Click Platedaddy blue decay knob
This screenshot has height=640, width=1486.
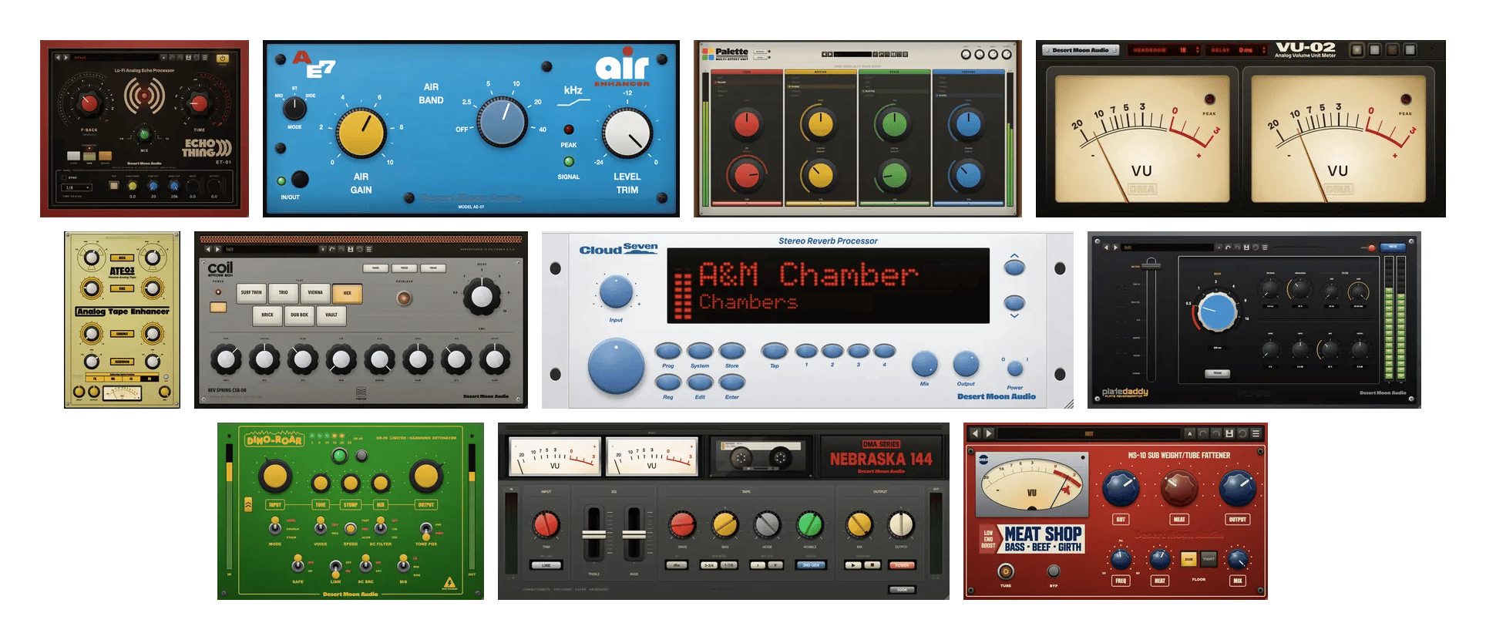(1218, 313)
